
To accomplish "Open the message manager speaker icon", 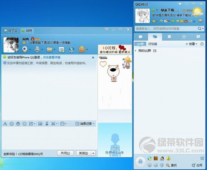I will coord(156,165).
